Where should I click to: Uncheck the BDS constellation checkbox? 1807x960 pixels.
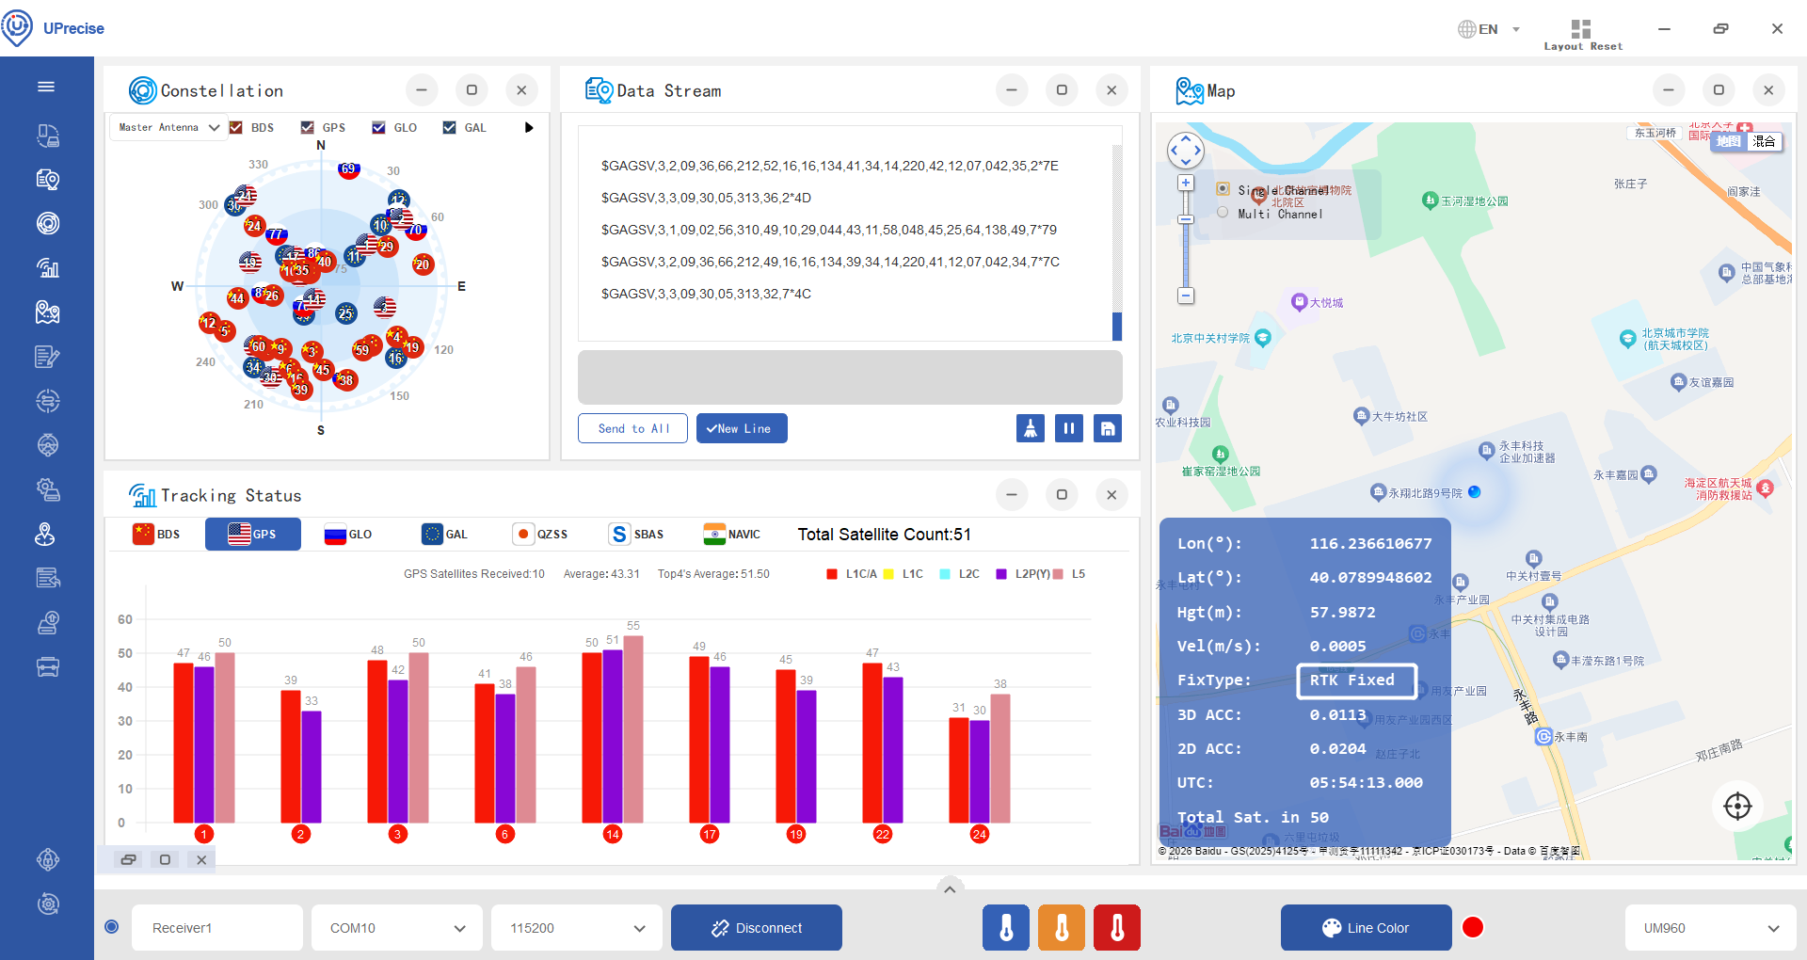coord(236,128)
